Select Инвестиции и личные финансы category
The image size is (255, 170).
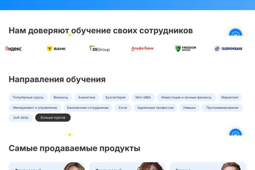[186, 97]
